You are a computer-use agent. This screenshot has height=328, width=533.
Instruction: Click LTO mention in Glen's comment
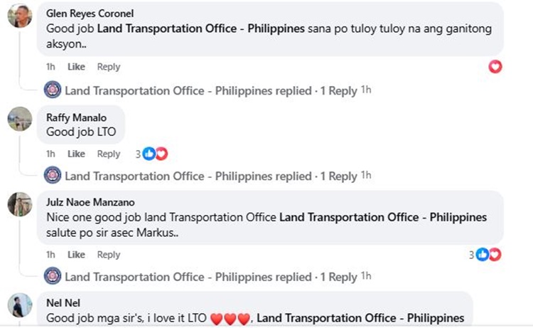200,29
